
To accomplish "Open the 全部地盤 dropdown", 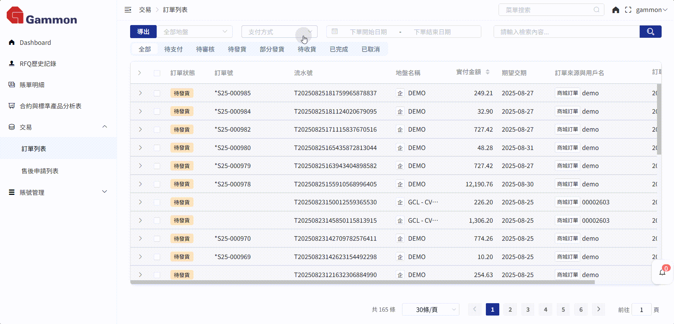I will tap(195, 32).
